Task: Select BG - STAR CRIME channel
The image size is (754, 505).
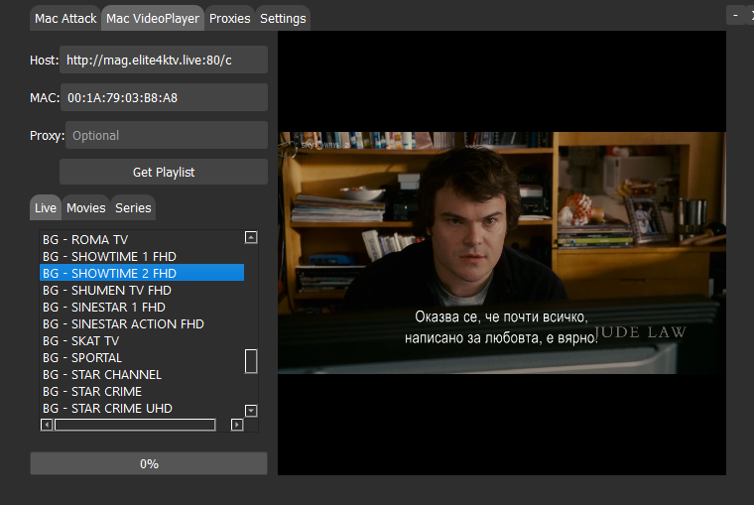Action: (x=142, y=391)
